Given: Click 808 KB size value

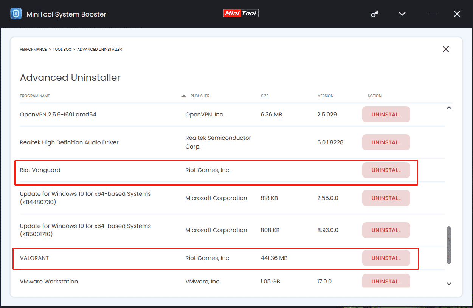Looking at the screenshot, I should tap(270, 230).
